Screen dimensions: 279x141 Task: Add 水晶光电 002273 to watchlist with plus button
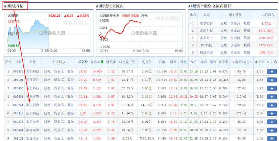click(272, 122)
